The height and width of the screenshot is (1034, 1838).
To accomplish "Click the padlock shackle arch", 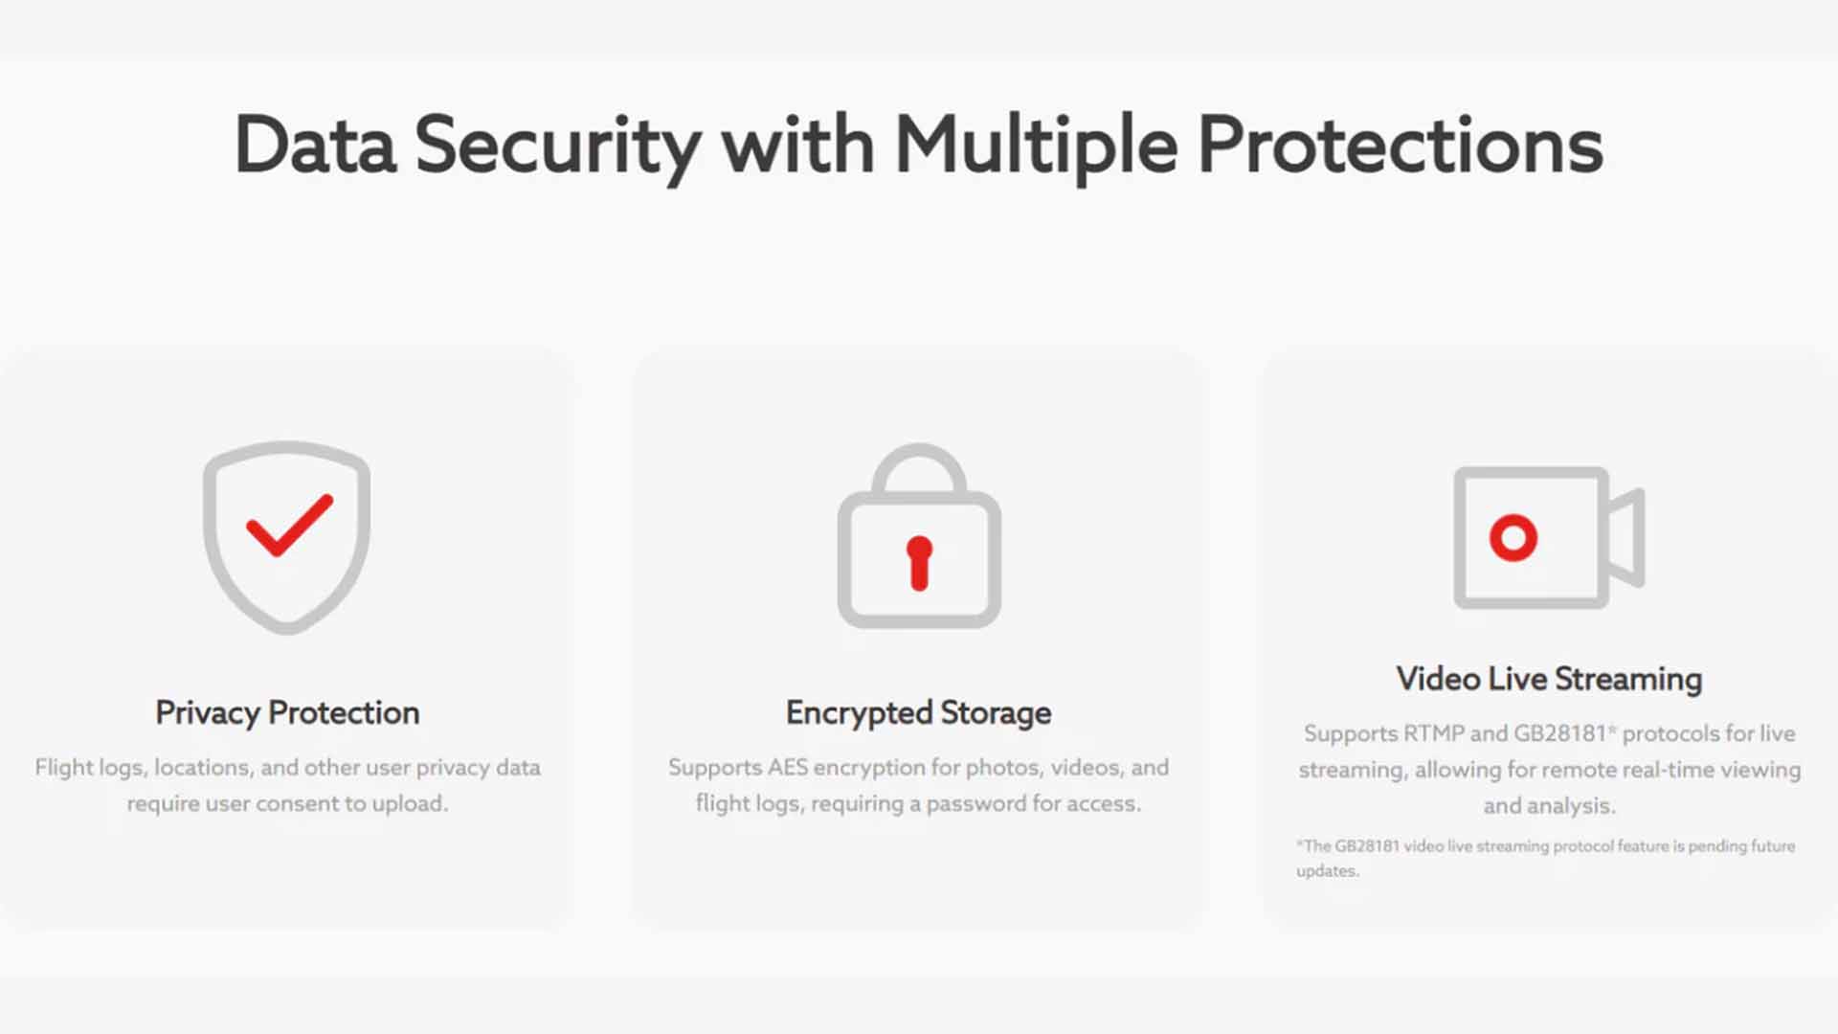I will point(919,469).
